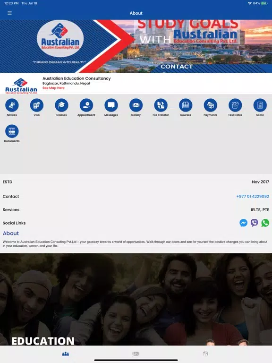Tap the About section heading
The height and width of the screenshot is (363, 272).
[x=11, y=233]
